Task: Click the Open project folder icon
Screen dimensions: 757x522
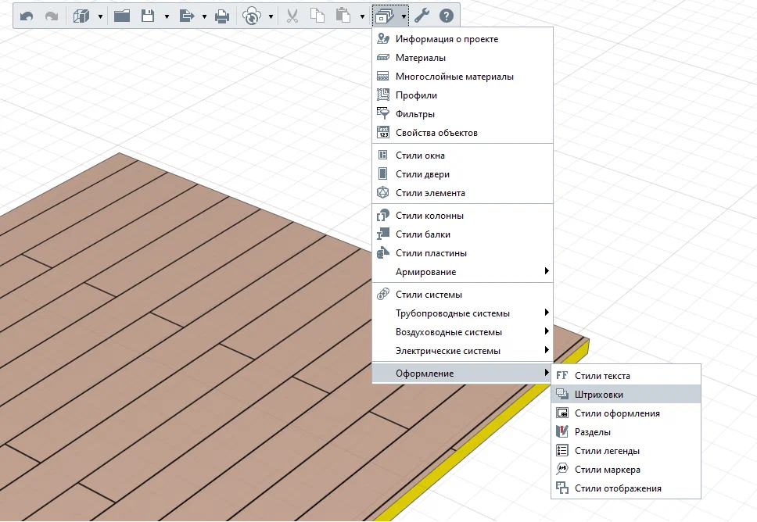Action: [122, 16]
